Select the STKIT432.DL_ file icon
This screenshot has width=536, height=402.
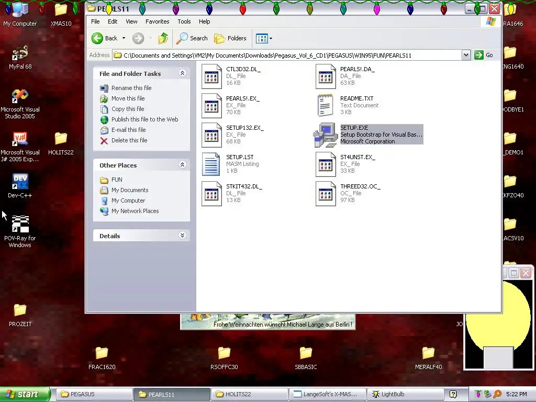coord(211,194)
